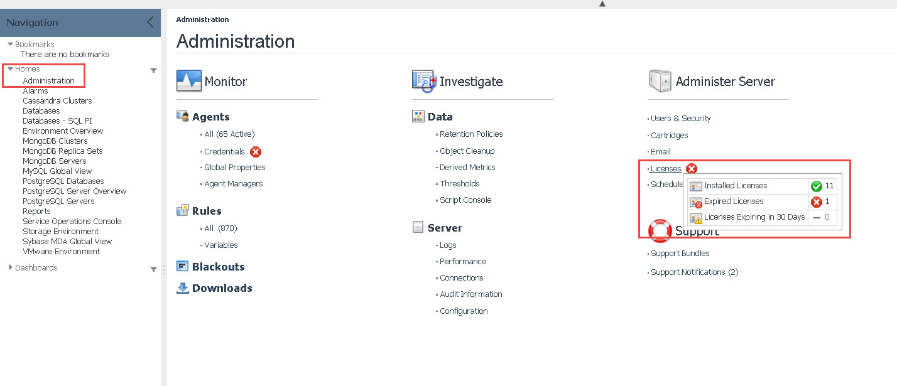The height and width of the screenshot is (386, 897).
Task: Click the top collapse arrow handle
Action: pos(602,4)
